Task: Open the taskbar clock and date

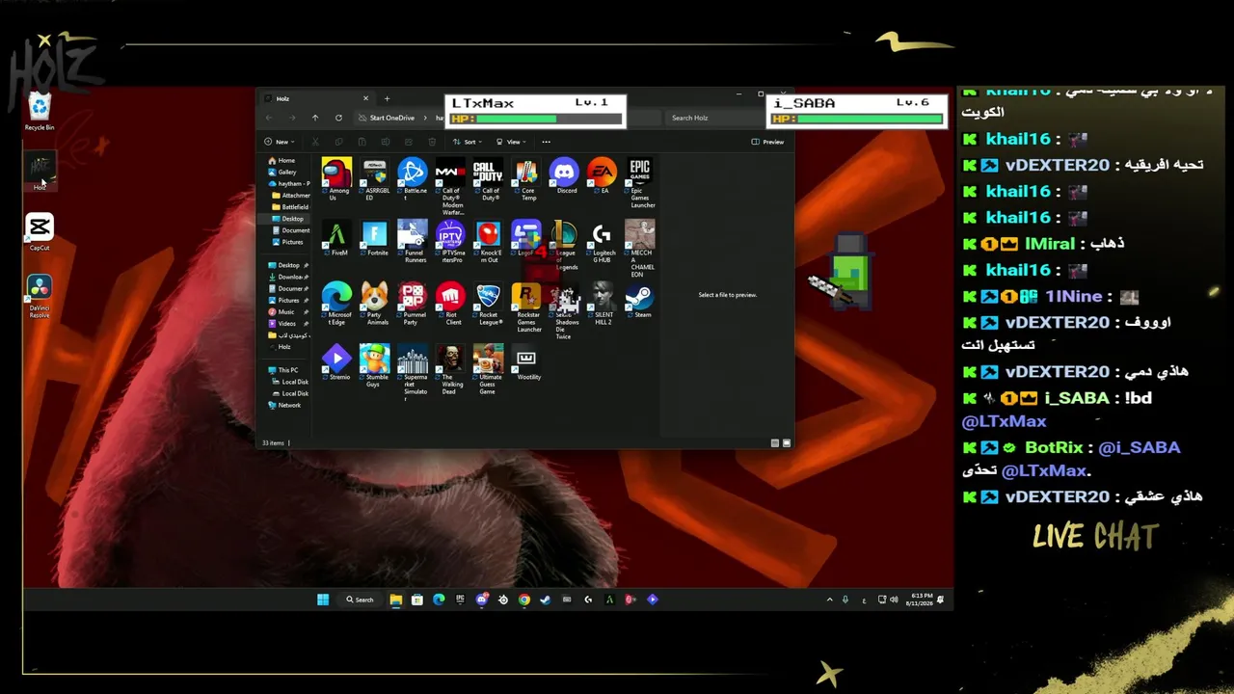Action: (x=919, y=600)
